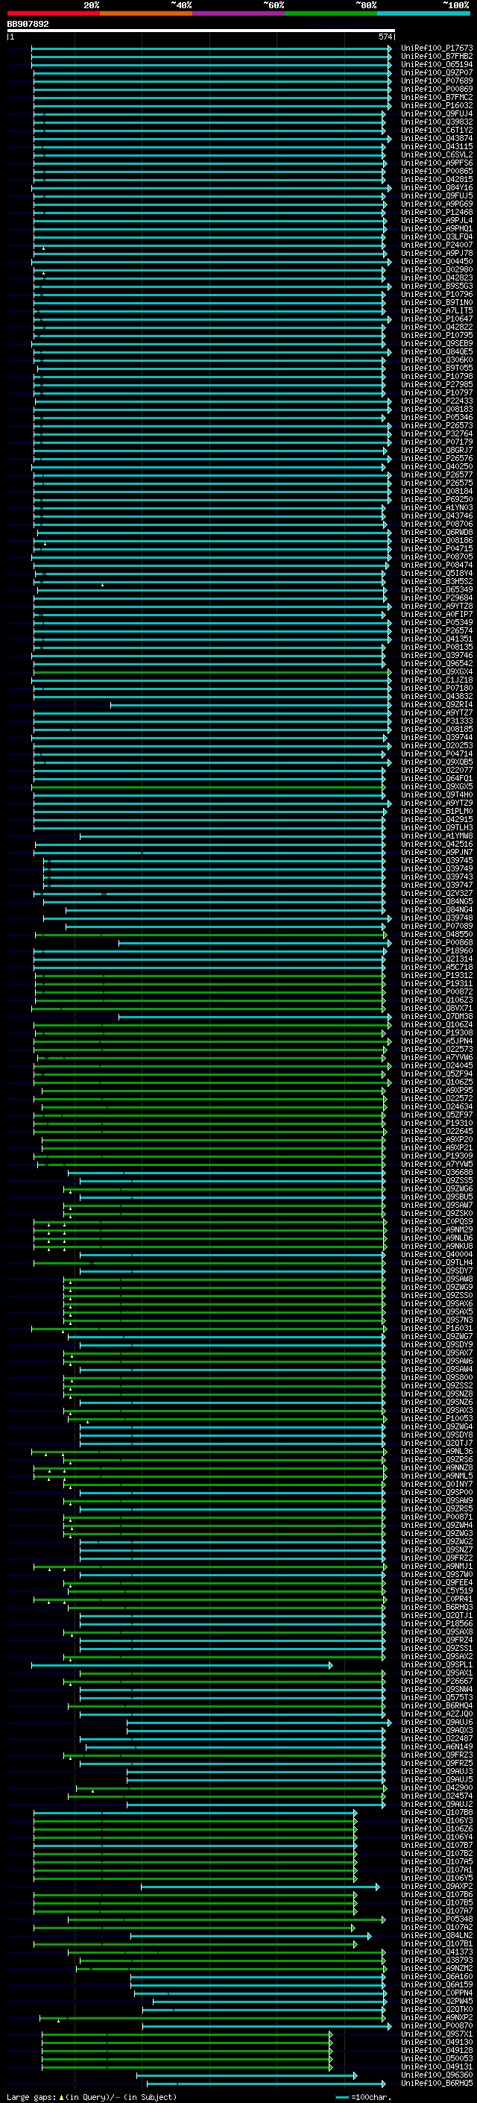Select hit label UniRef100_B6RHQ5
The height and width of the screenshot is (2103, 477).
[x=437, y=2084]
